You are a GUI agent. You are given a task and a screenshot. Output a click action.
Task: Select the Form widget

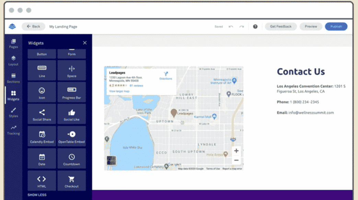pyautogui.click(x=72, y=54)
